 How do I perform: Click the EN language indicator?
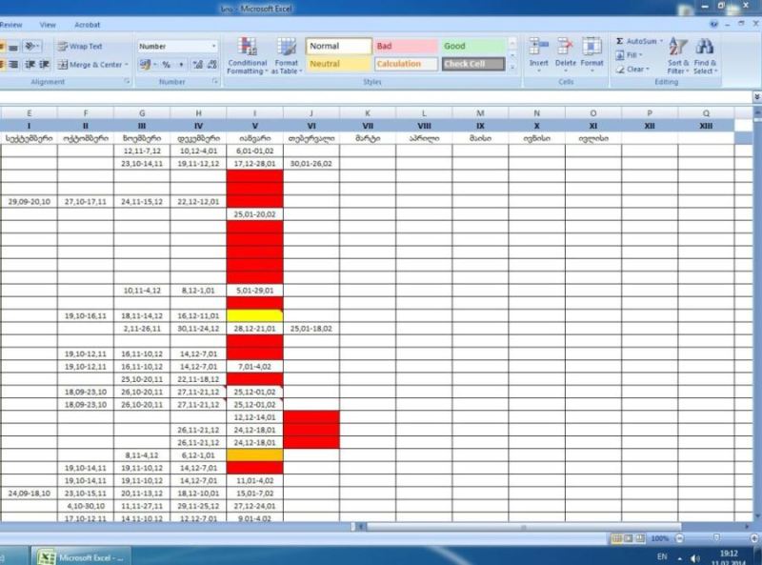(x=662, y=557)
